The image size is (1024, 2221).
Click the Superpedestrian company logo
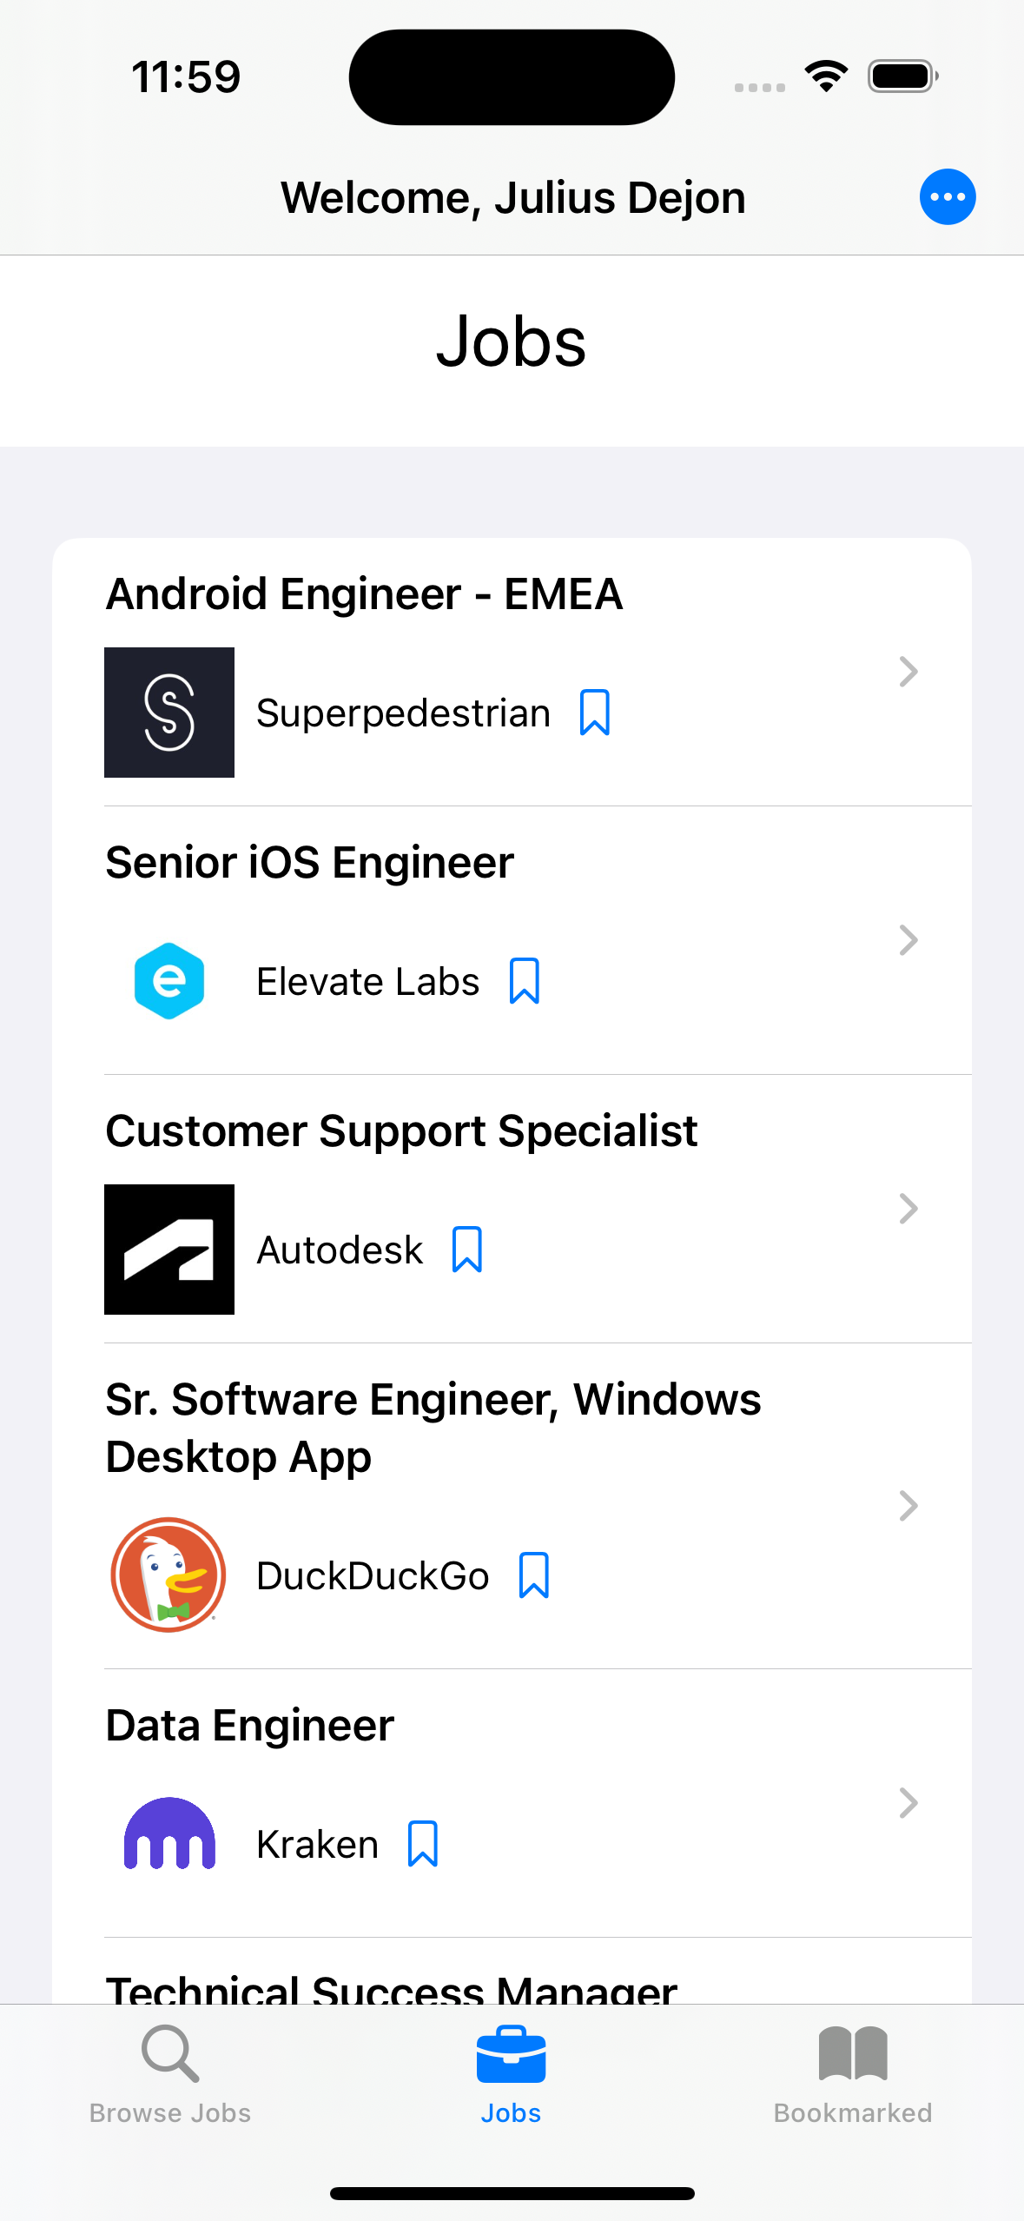pyautogui.click(x=169, y=713)
